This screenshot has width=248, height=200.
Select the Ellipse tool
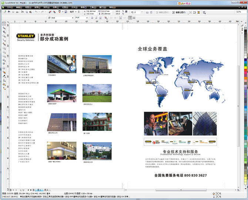click(4, 52)
